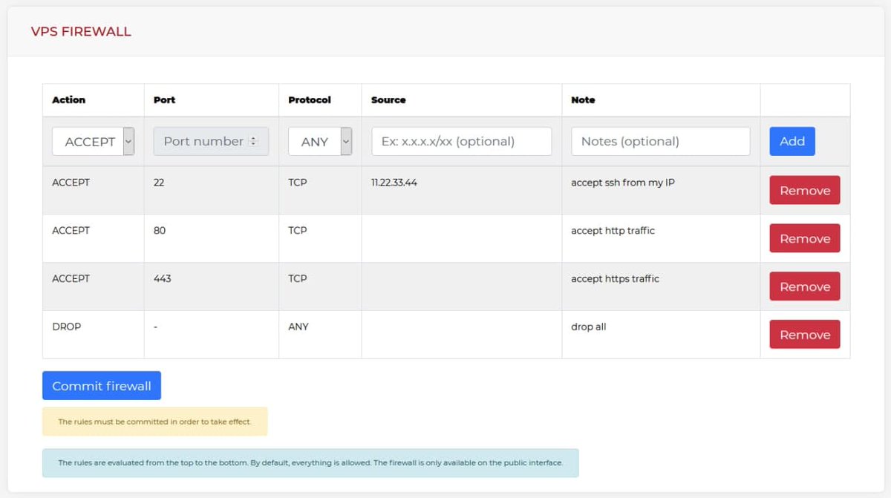Open the Protocol dropdown showing ANY
Viewport: 891px width, 498px height.
pos(319,141)
